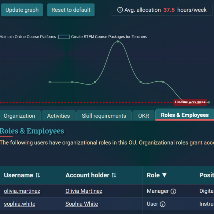Image resolution: width=214 pixels, height=214 pixels.
Task: Open olivia.martinez username link
Action: [x=22, y=191]
